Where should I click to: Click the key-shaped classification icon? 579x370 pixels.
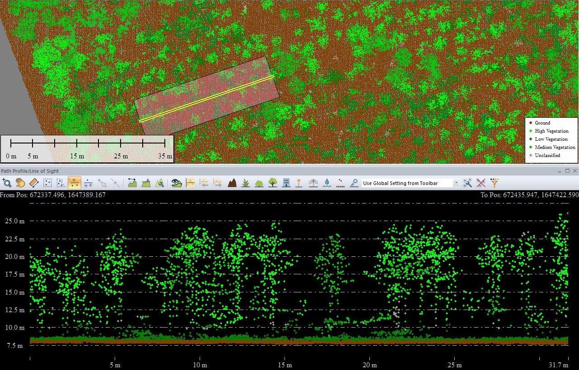tap(354, 183)
